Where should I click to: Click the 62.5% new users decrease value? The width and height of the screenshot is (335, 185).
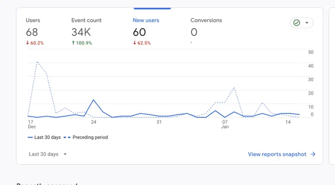pyautogui.click(x=142, y=43)
